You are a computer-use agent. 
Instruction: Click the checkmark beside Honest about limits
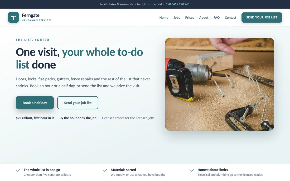tap(192, 170)
